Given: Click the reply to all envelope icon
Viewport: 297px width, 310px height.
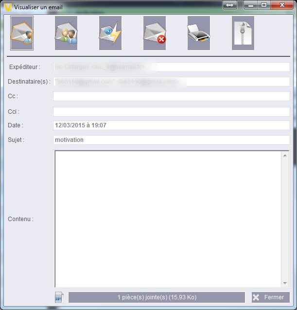Looking at the screenshot, I should click(66, 33).
